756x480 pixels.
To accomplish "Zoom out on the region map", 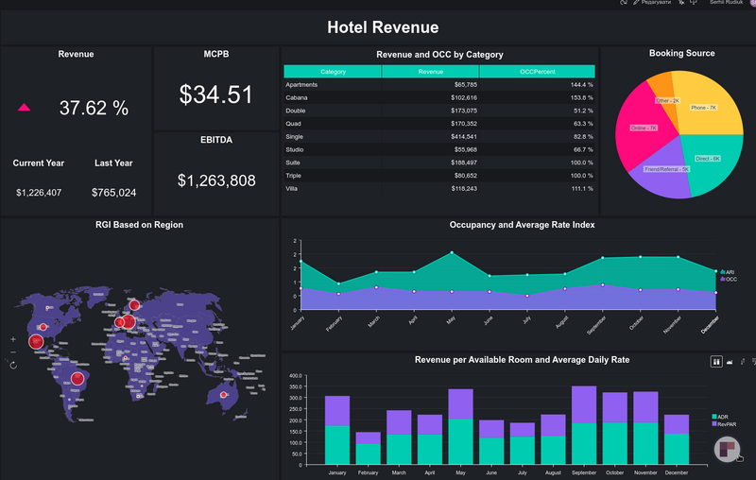I will tap(13, 351).
